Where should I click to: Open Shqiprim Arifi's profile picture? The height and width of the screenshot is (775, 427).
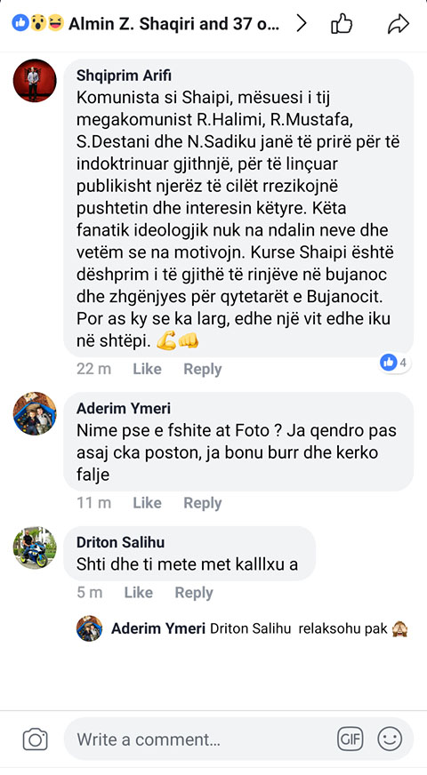coord(35,81)
